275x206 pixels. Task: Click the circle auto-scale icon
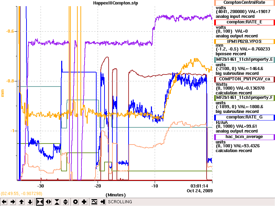(75, 202)
